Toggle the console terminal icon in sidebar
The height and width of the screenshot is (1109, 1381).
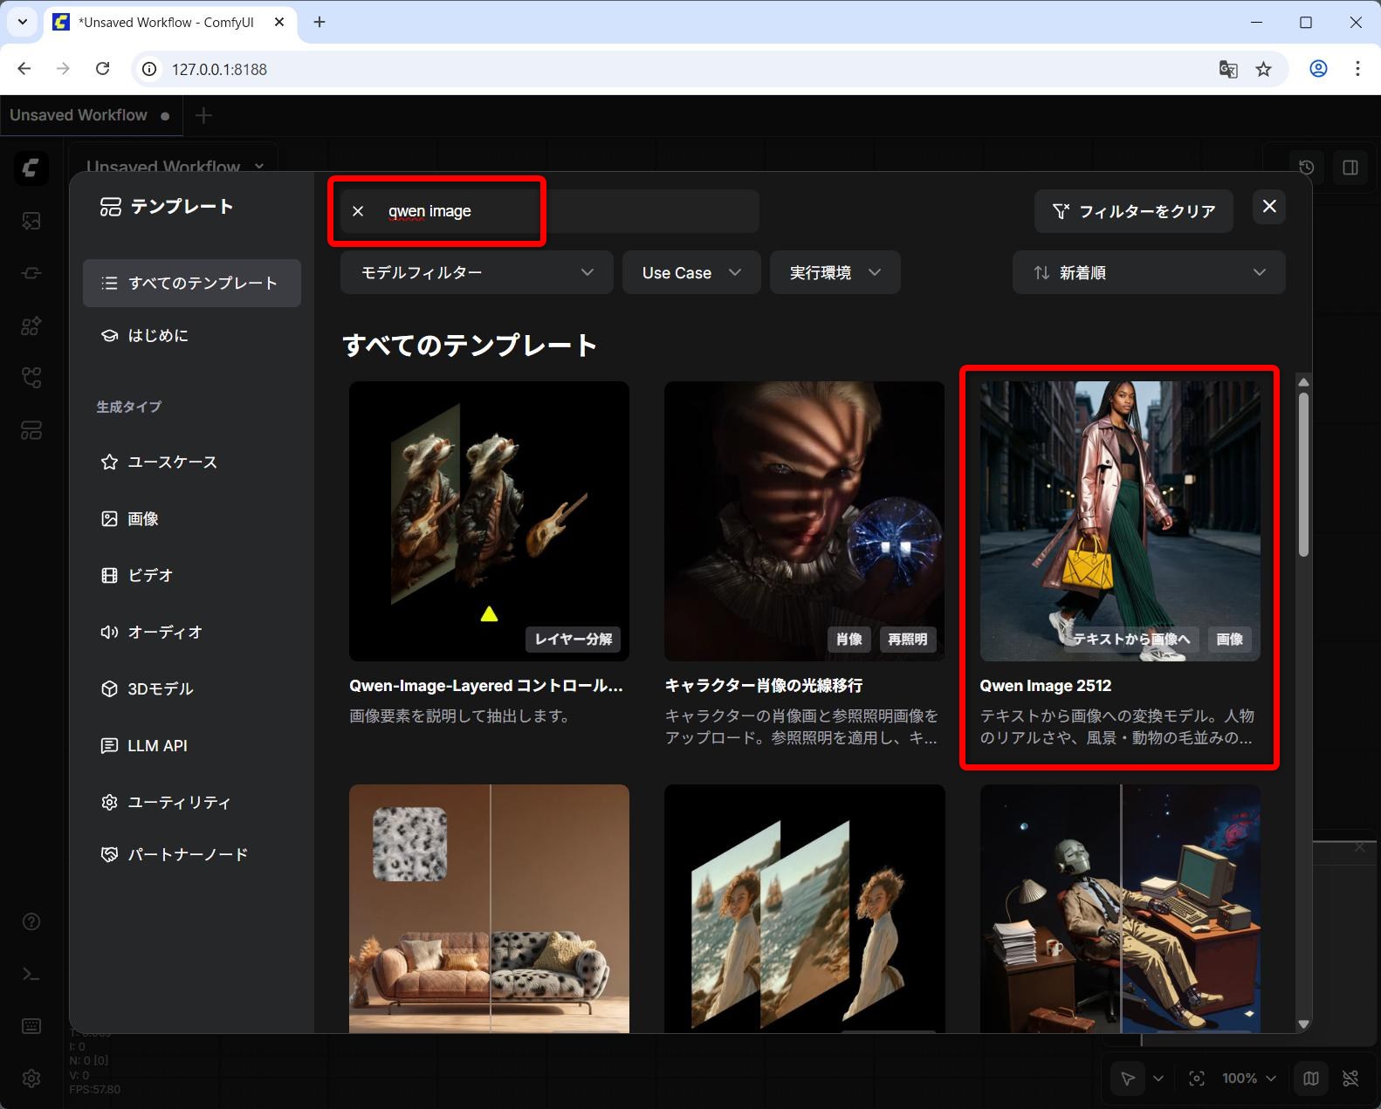(x=31, y=974)
